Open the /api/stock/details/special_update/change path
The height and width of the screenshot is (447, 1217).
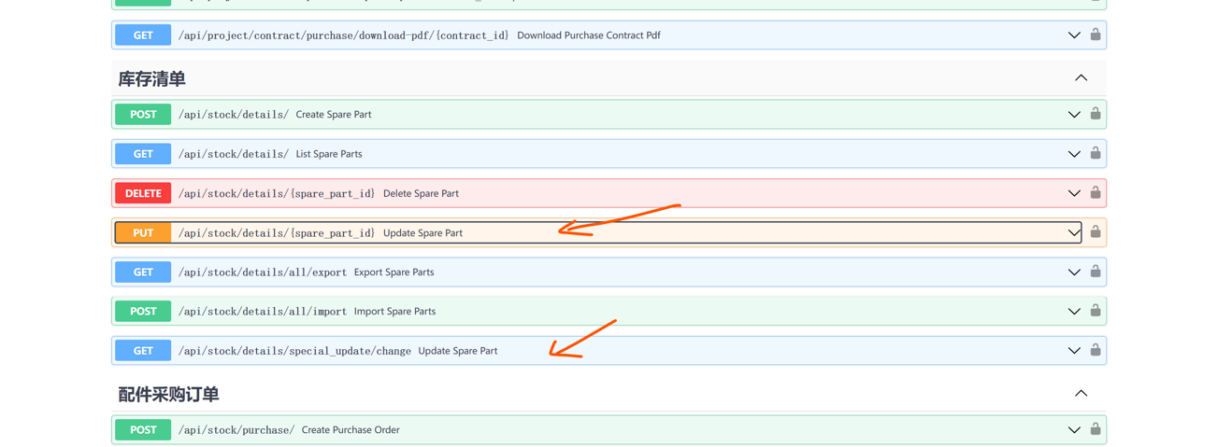coord(294,351)
